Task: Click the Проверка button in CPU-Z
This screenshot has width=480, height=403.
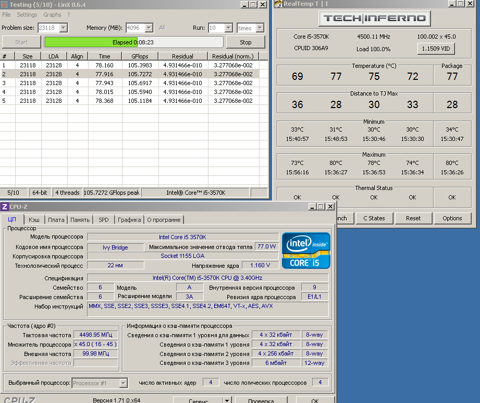Action: (261, 400)
